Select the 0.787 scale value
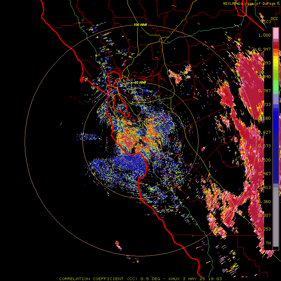This screenshot has height=281, width=281. coord(264,91)
